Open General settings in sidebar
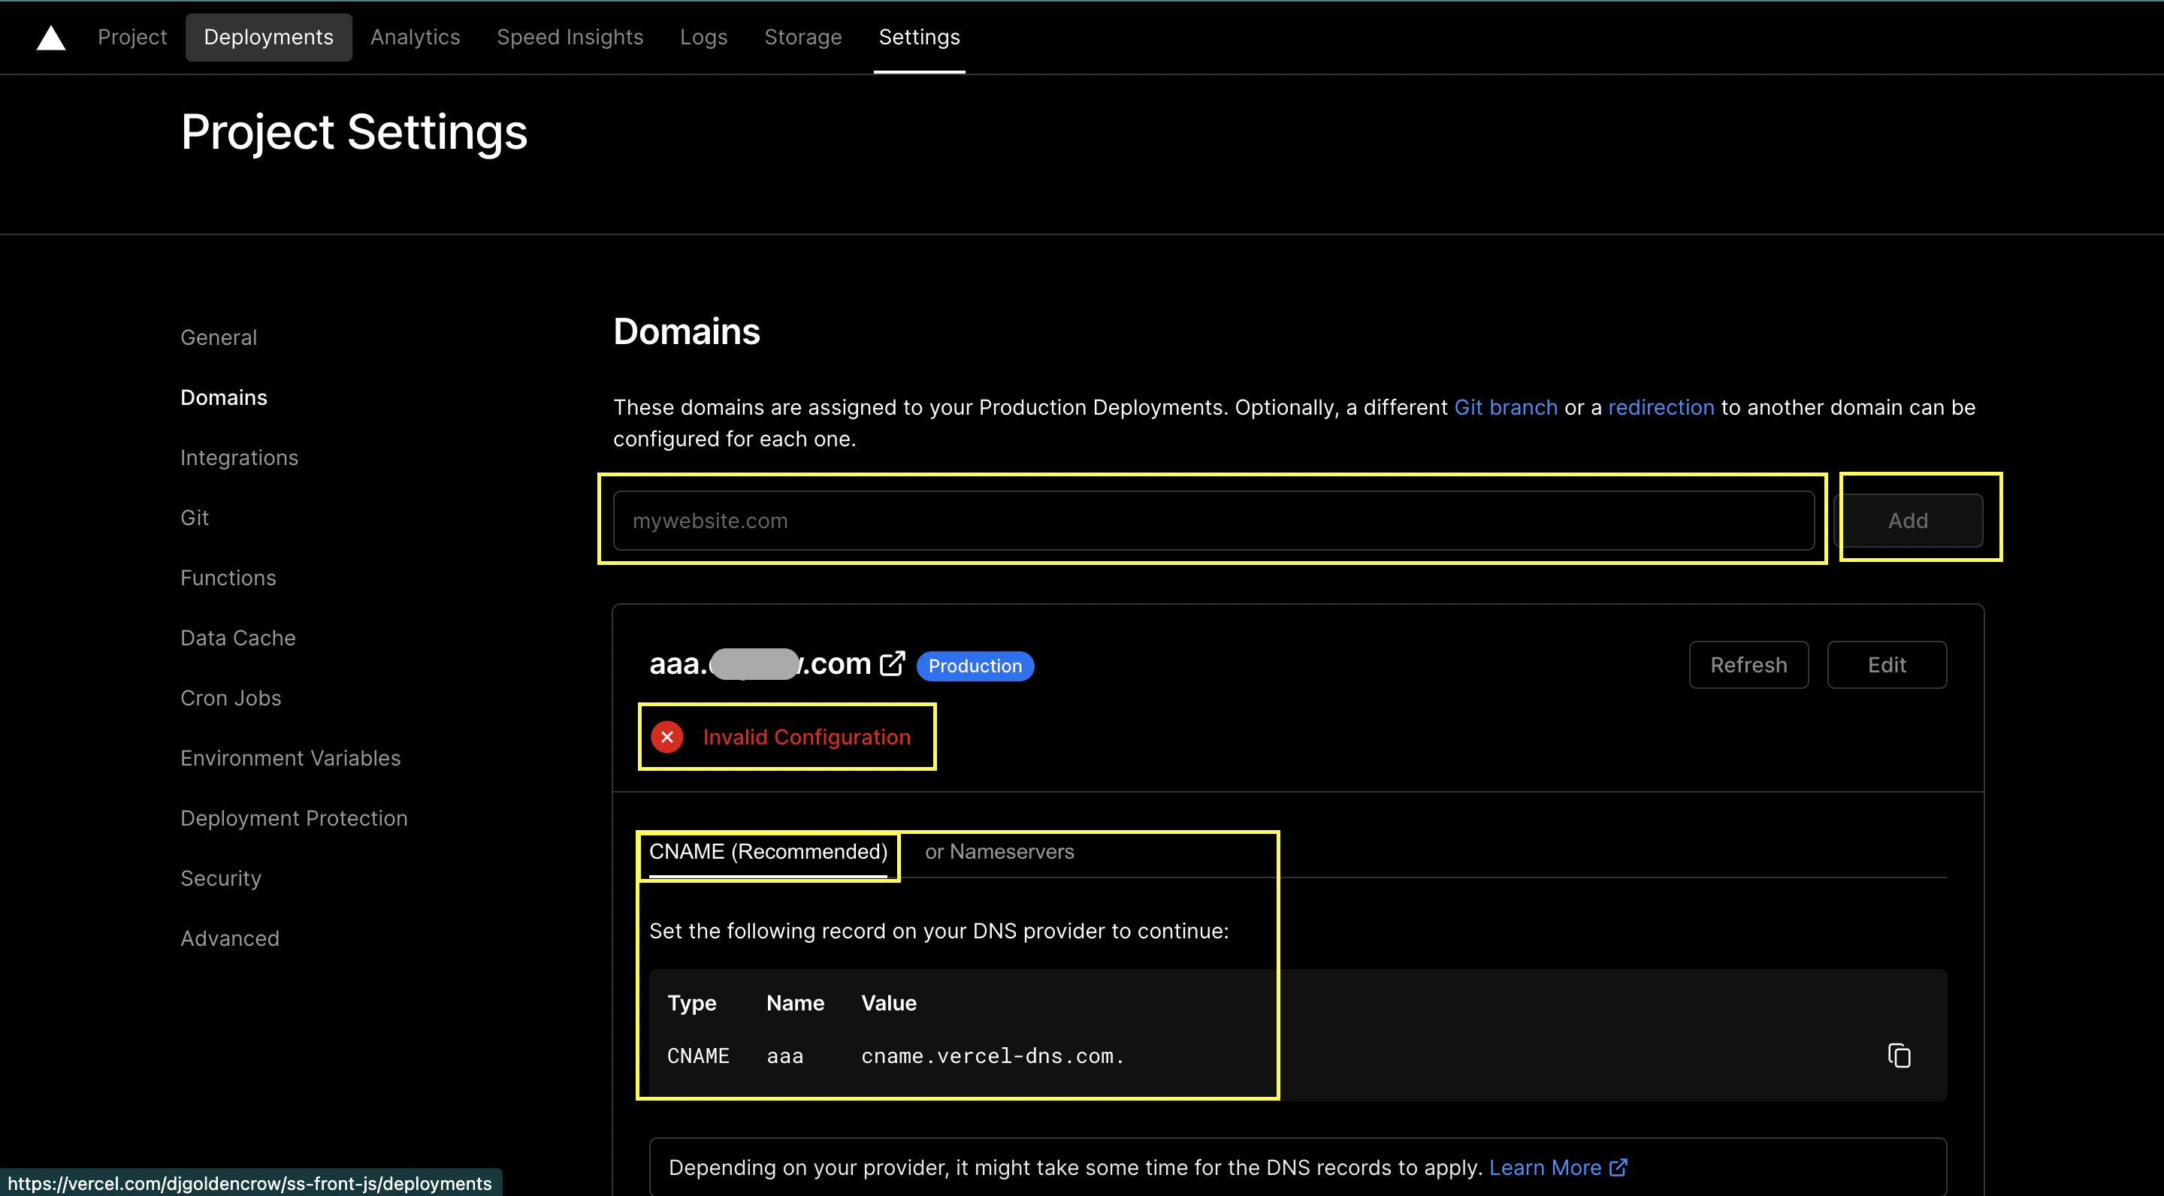 pos(219,337)
